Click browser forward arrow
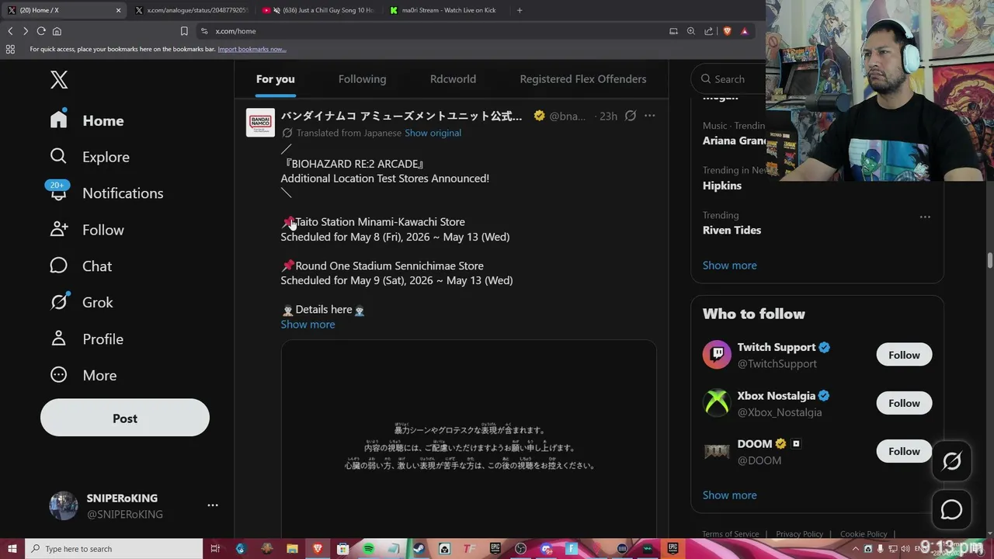Viewport: 994px width, 559px height. [x=25, y=31]
